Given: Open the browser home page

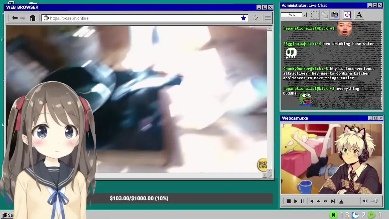Looking at the screenshot, I should (x=33, y=18).
